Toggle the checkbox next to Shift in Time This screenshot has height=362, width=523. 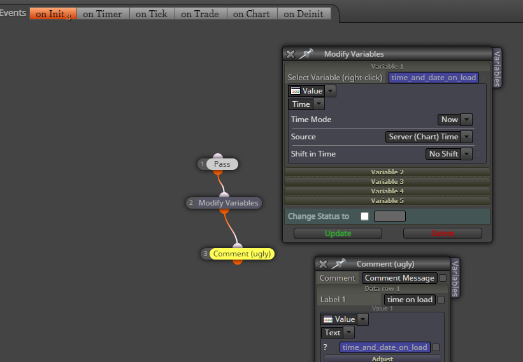(478, 154)
